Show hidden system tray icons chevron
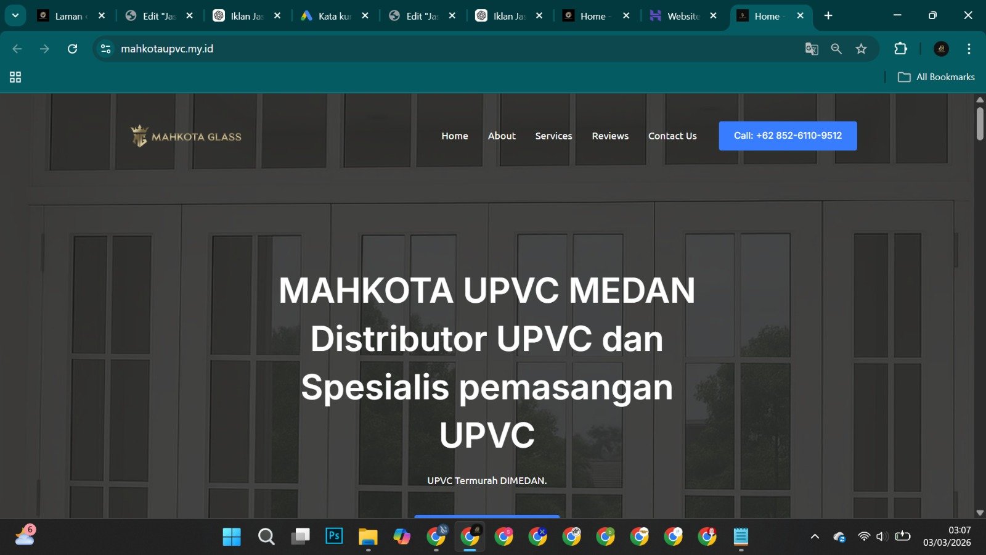This screenshot has height=555, width=986. pos(815,536)
